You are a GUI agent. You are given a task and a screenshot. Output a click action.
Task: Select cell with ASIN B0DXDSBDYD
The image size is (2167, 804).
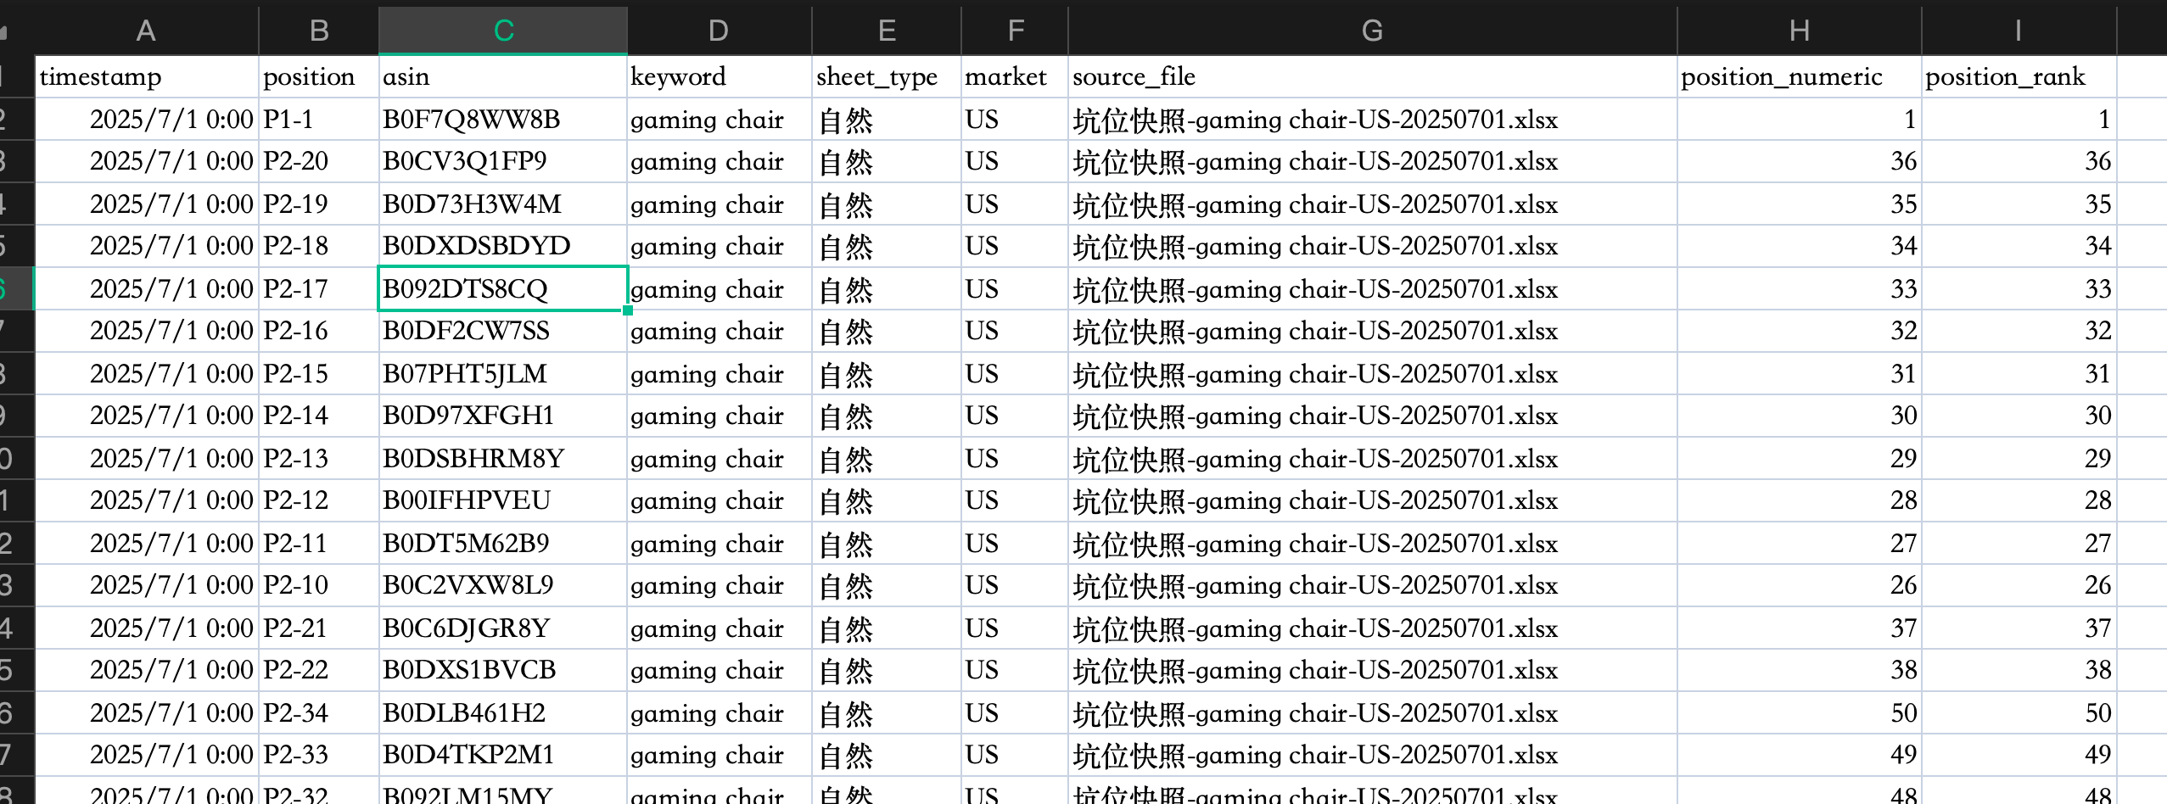(x=503, y=246)
